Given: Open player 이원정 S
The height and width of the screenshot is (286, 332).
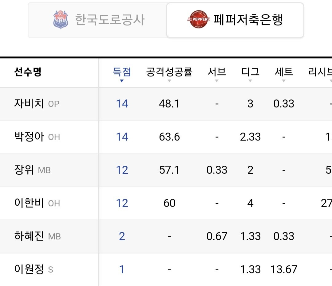Looking at the screenshot, I should [34, 269].
